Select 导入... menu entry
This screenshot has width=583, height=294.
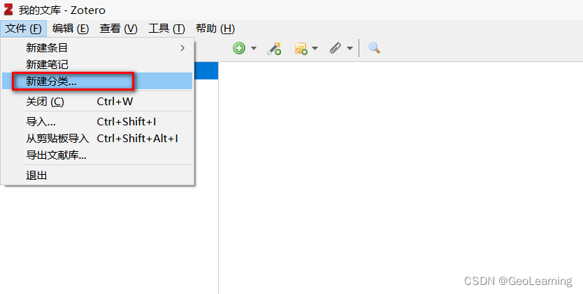97,122
